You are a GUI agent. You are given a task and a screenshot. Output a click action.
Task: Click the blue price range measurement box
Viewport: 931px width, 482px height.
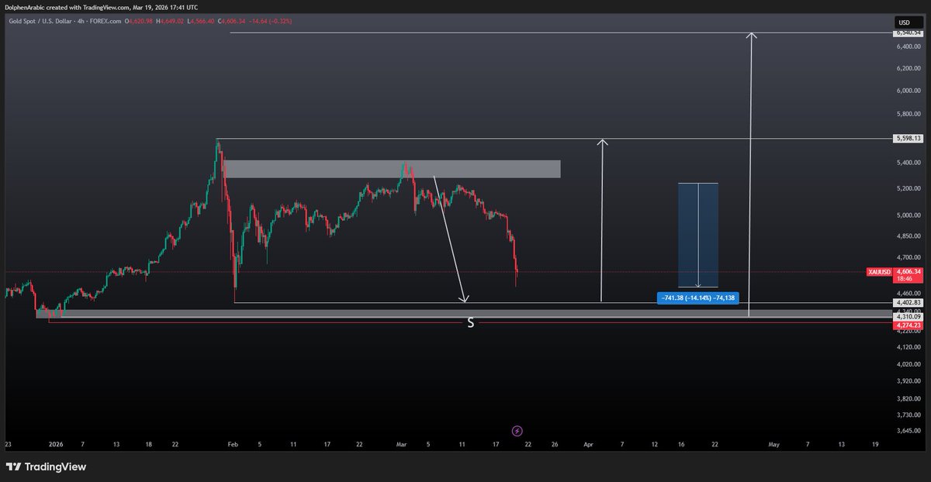click(698, 236)
